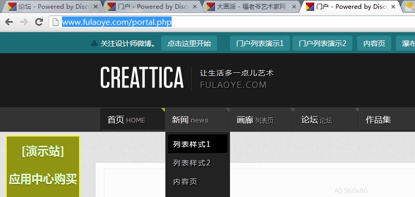Go to 首页 HOME nav item
The image size is (415, 197).
click(x=133, y=120)
